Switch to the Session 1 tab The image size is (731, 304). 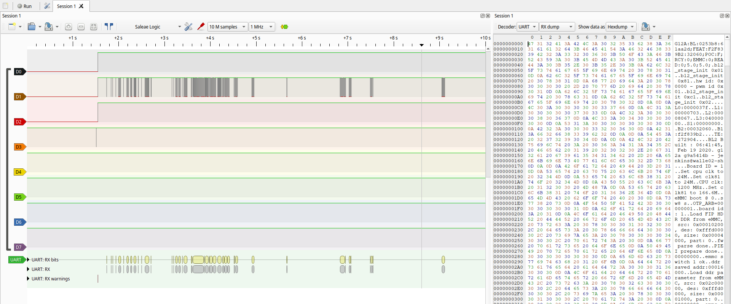[66, 6]
